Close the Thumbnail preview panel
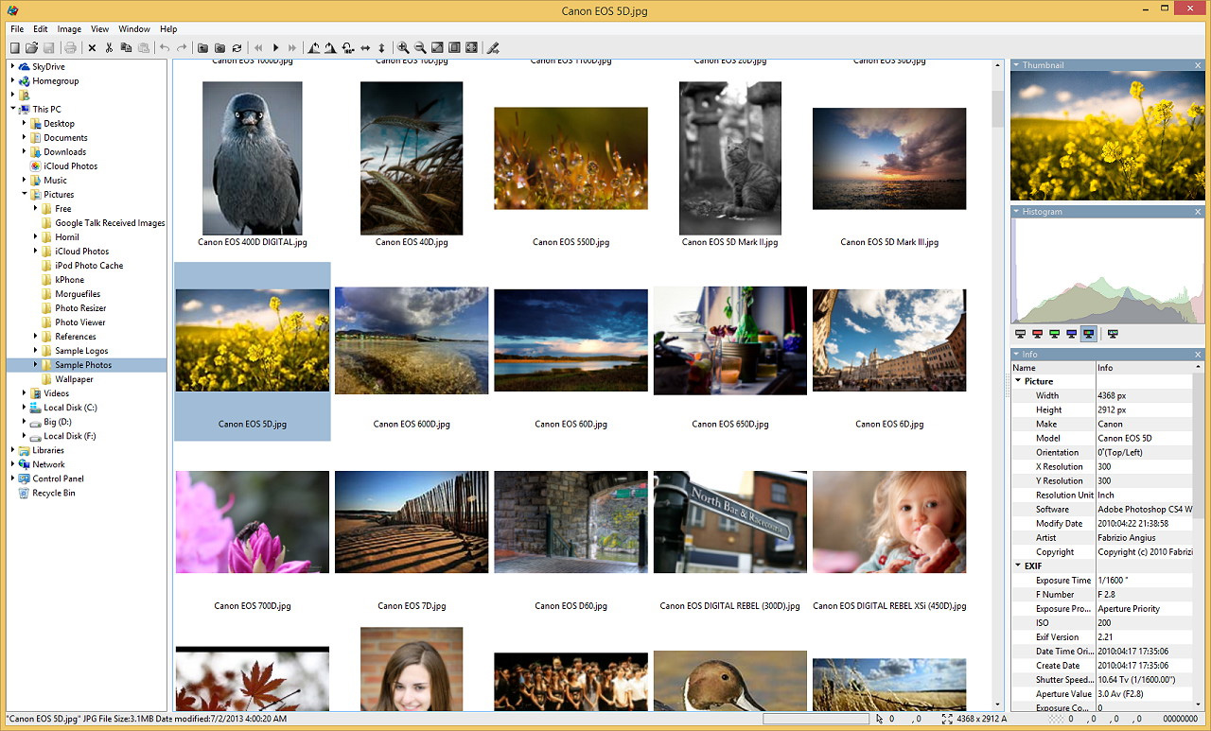1211x731 pixels. pyautogui.click(x=1198, y=65)
